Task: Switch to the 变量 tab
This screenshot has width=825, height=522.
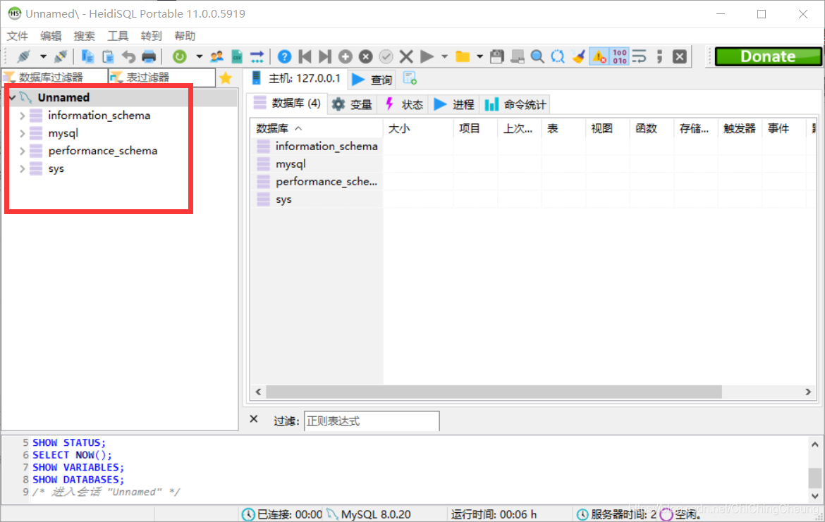Action: pos(352,104)
